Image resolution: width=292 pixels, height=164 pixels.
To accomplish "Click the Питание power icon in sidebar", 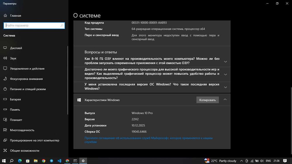I will 5,89.
